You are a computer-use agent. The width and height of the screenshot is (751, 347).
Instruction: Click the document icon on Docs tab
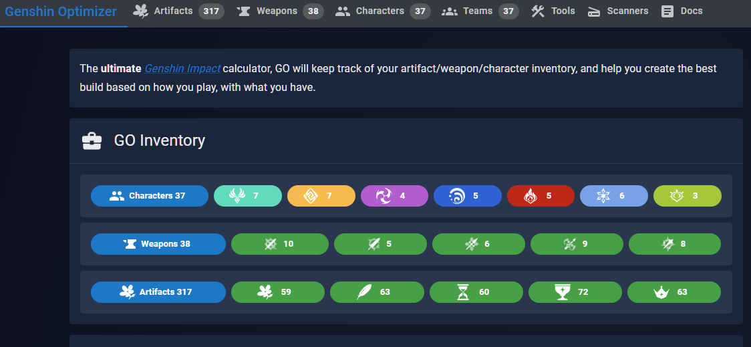click(667, 11)
